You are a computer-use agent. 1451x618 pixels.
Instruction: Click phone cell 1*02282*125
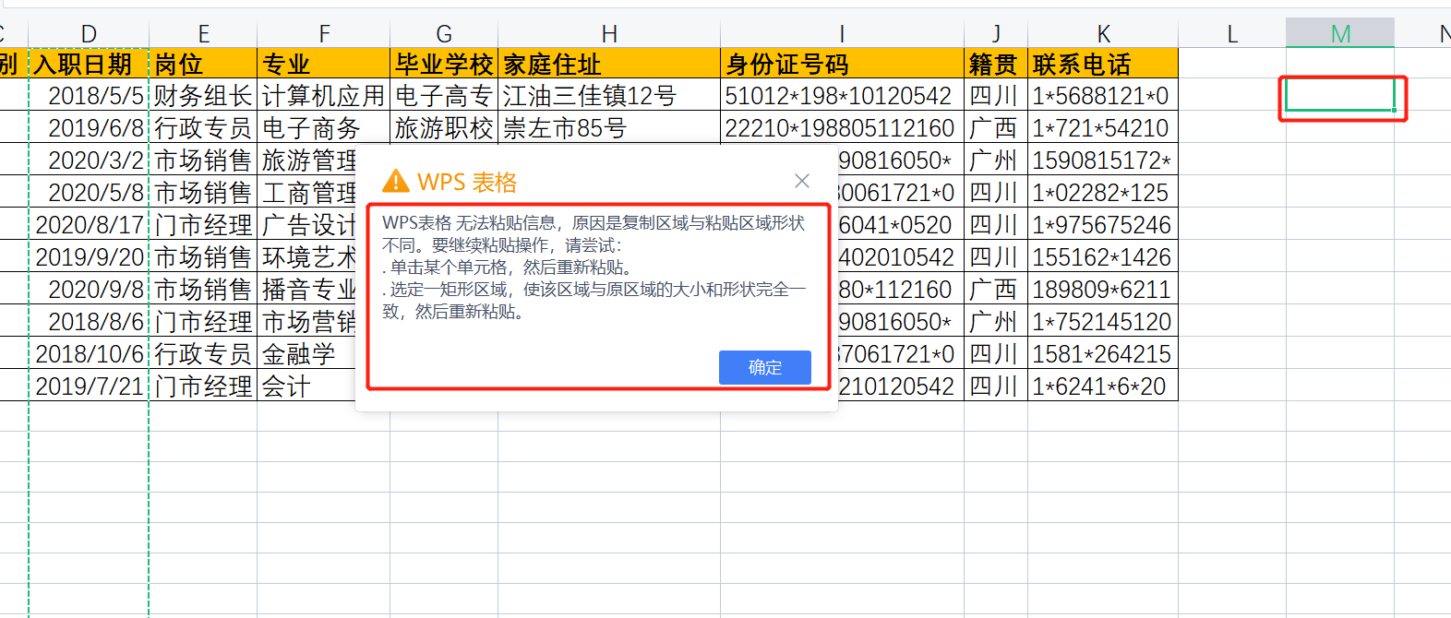click(1103, 192)
